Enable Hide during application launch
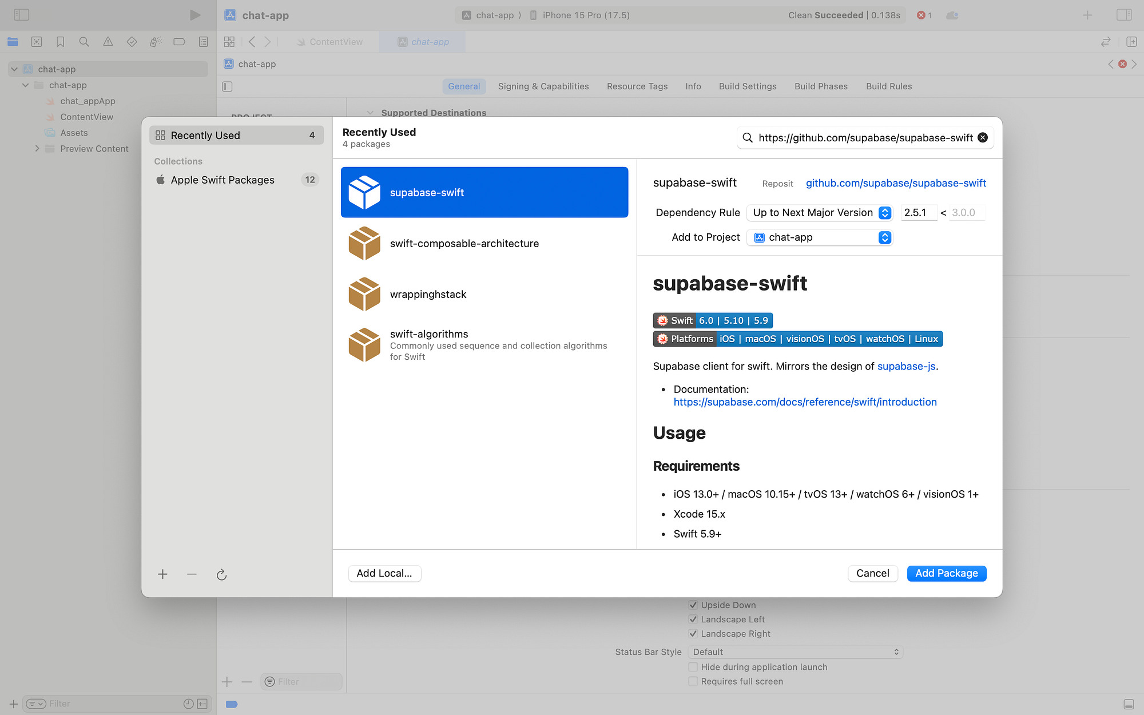This screenshot has height=715, width=1144. tap(693, 667)
